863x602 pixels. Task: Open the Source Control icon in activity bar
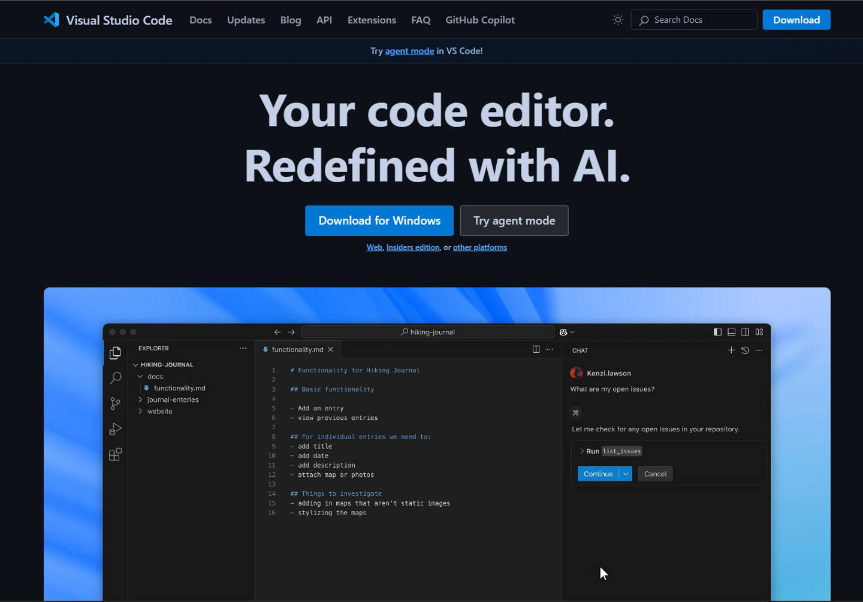pyautogui.click(x=116, y=404)
